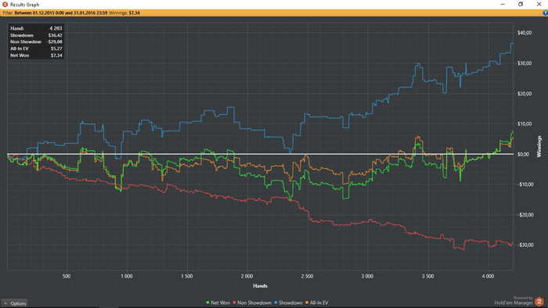Minimize the Results Graph window
Image resolution: width=548 pixels, height=308 pixels.
(503, 4)
